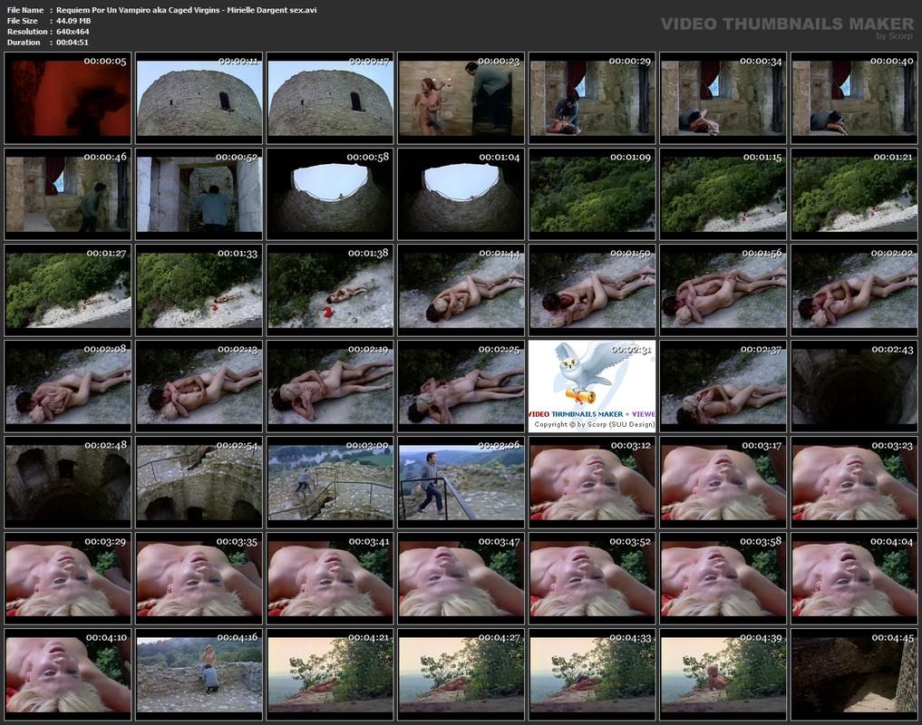Click the frame stamped 00:01:21
Screen dimensions: 922x725
point(854,194)
